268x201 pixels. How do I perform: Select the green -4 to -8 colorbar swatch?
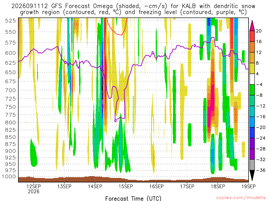click(252, 90)
